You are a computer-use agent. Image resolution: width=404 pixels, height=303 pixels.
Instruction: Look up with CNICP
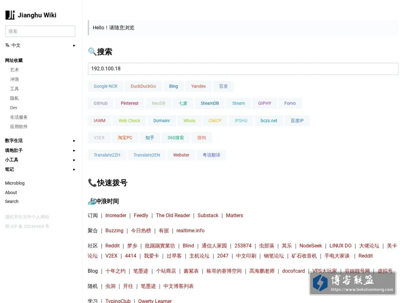point(215,121)
